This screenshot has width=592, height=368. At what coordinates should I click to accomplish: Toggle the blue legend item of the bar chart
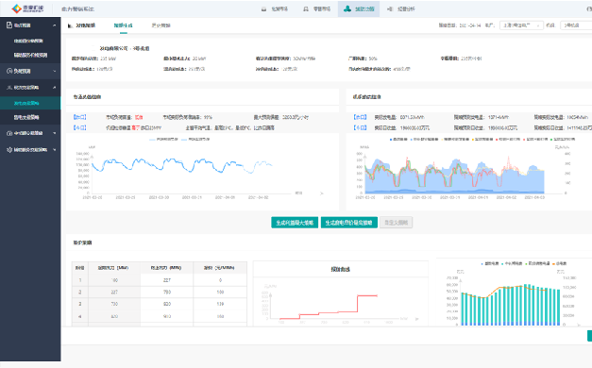[490, 263]
